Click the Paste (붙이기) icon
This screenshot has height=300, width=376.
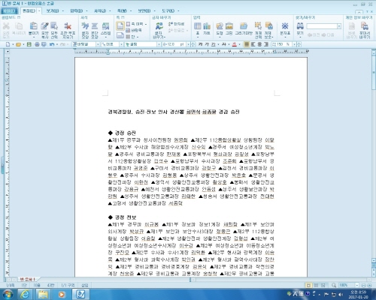[x=33, y=27]
